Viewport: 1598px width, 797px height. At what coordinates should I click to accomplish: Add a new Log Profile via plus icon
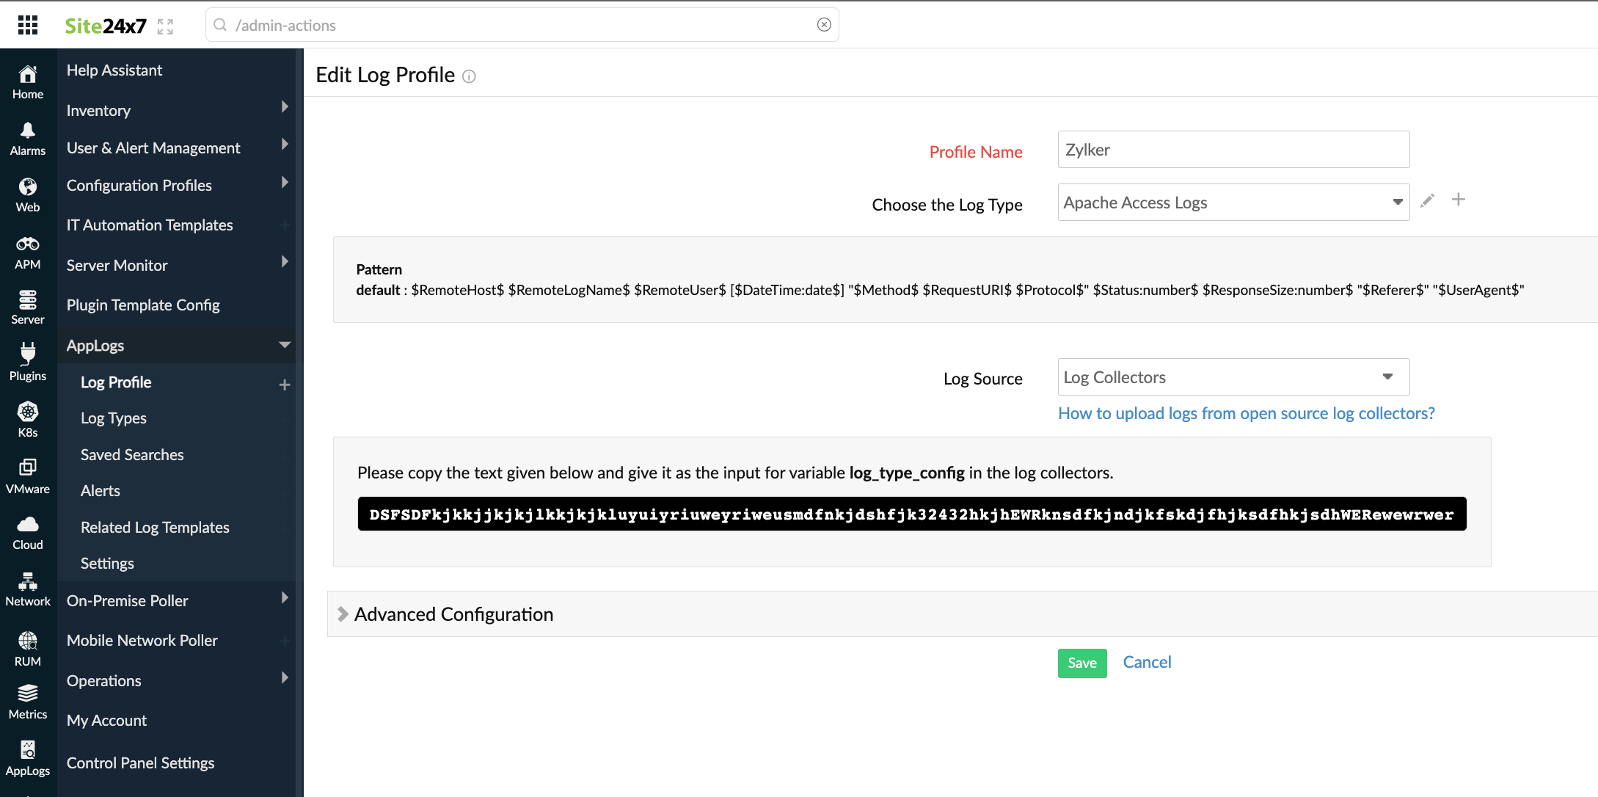pos(285,385)
